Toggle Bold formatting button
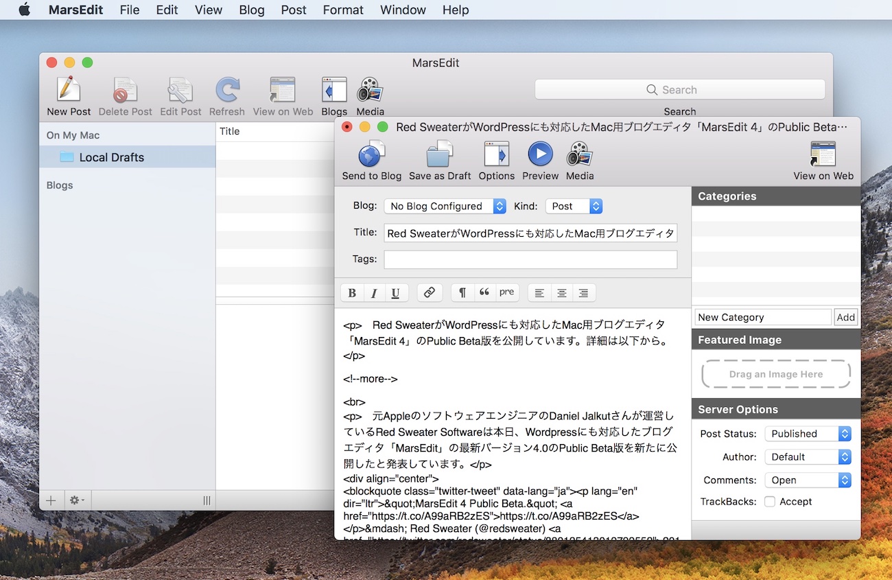Screen dimensions: 892x580 [x=352, y=293]
